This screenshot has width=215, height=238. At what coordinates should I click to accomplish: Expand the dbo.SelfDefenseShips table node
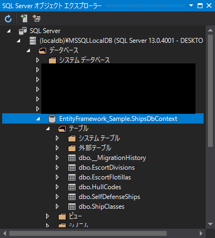[57, 197]
